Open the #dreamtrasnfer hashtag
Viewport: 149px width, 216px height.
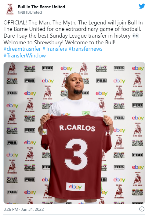coord(22,49)
